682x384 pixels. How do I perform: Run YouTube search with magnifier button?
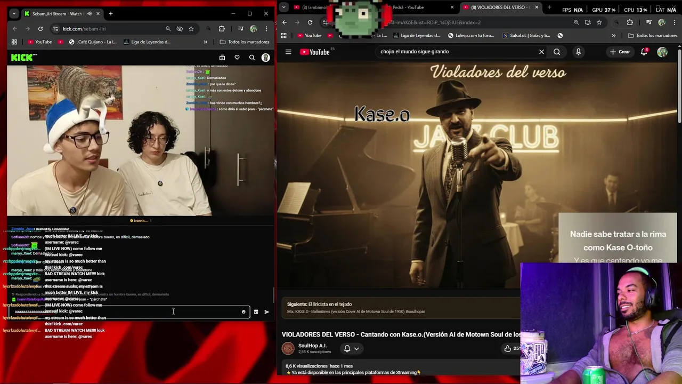point(557,52)
